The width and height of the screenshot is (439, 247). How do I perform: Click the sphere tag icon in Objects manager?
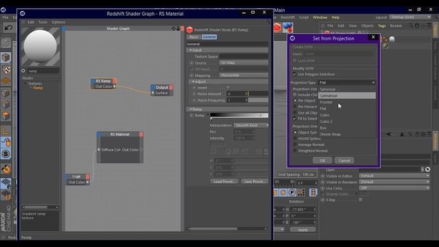tap(392, 40)
